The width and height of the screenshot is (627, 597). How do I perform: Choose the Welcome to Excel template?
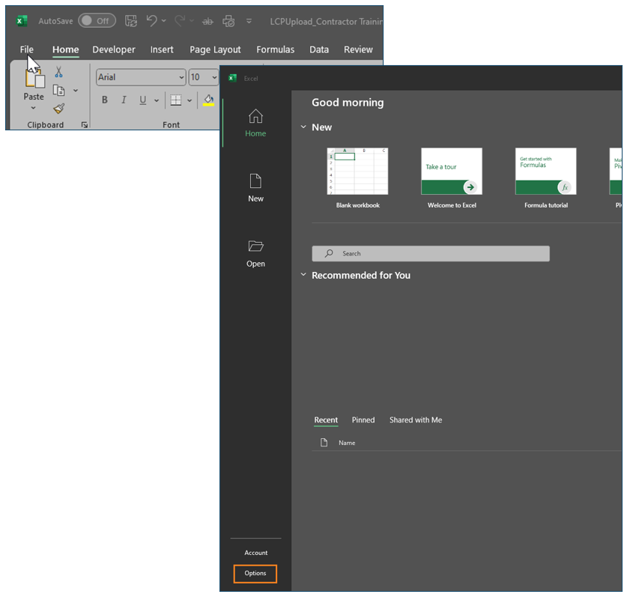452,178
